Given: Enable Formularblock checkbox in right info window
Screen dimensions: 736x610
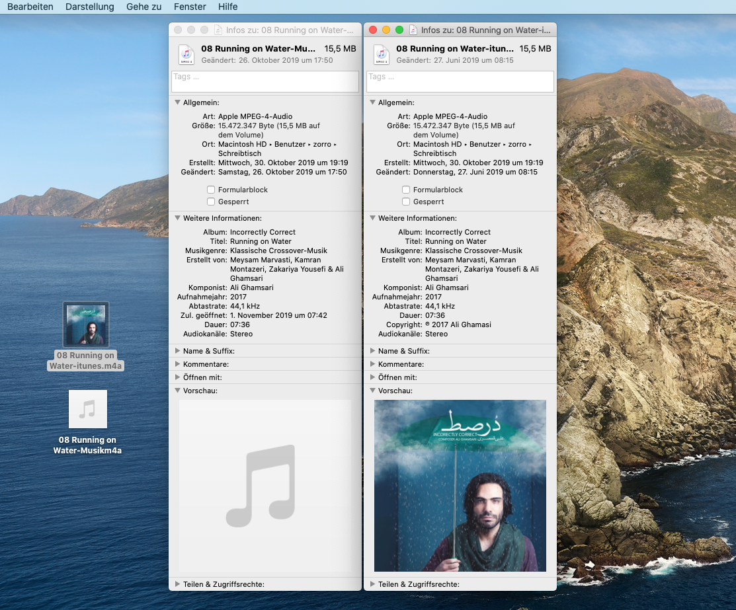Looking at the screenshot, I should (406, 190).
